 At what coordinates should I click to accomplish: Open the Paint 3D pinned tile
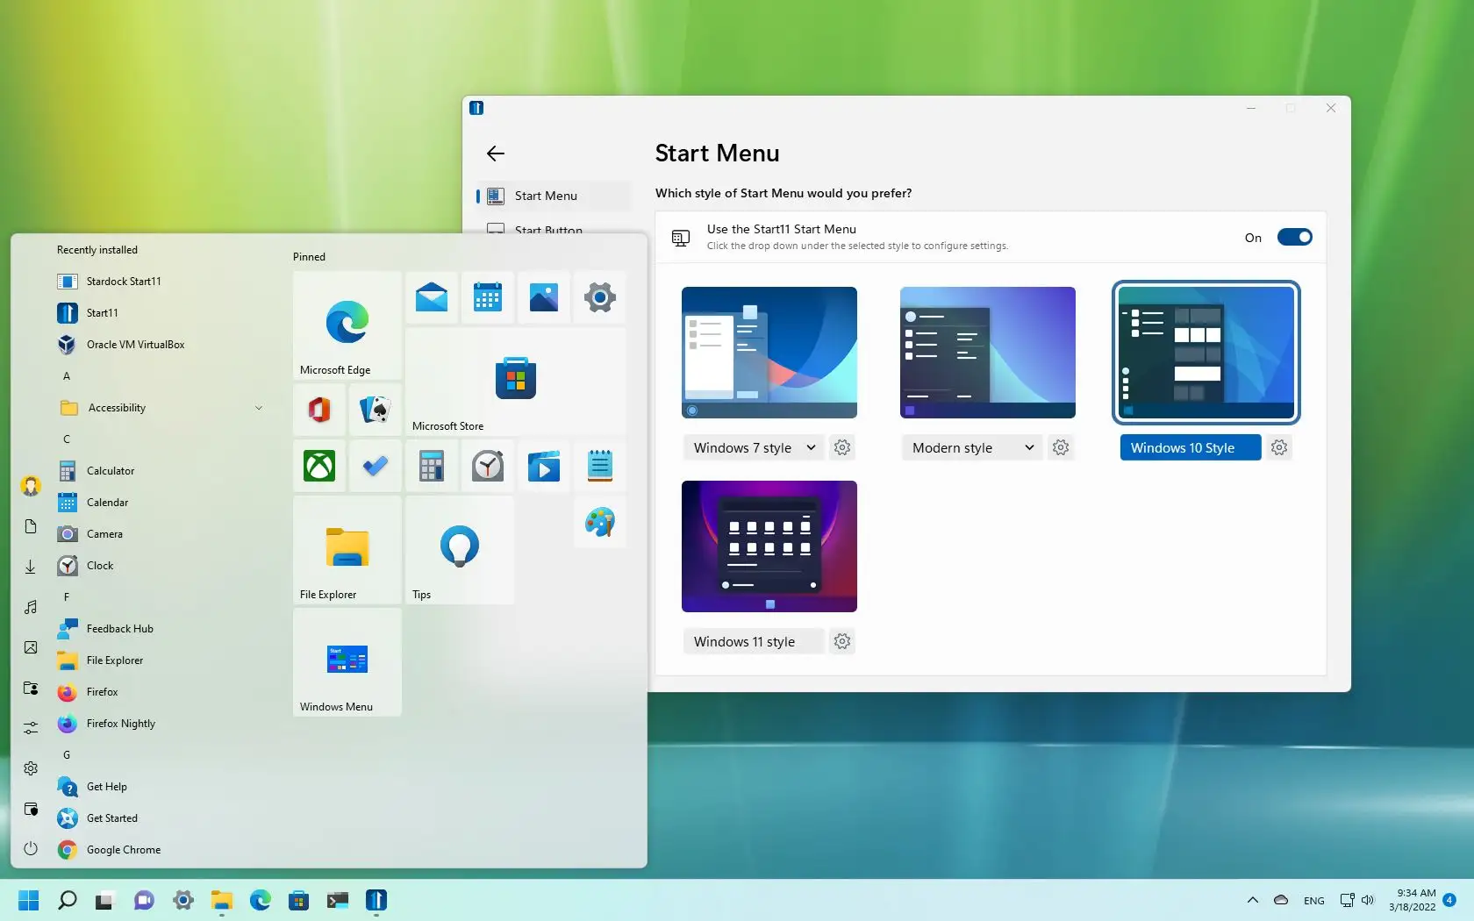click(600, 524)
